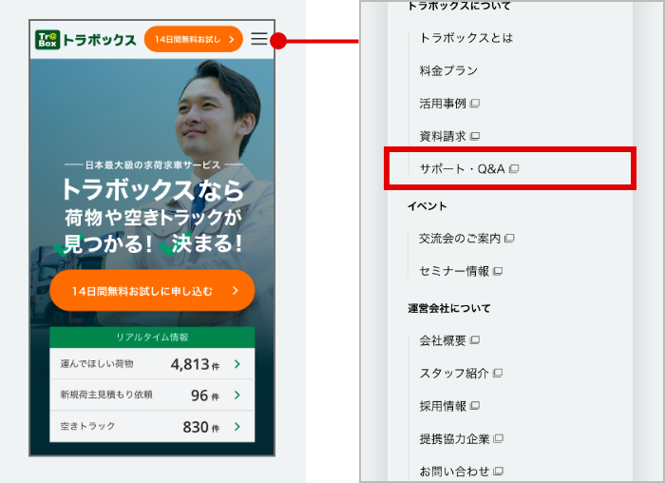Open 採用情報 link
This screenshot has height=483, width=665.
pyautogui.click(x=449, y=406)
